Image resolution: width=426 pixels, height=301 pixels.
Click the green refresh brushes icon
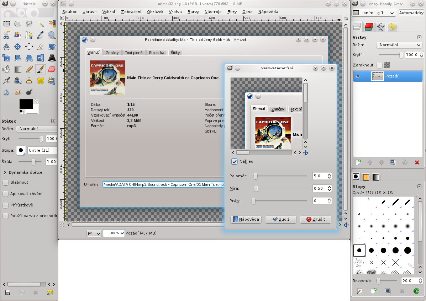click(x=416, y=291)
